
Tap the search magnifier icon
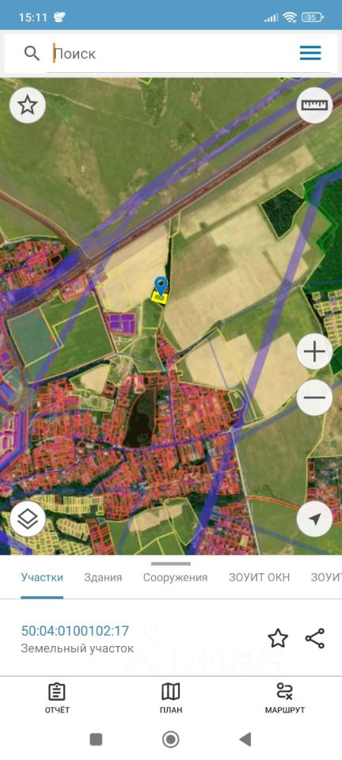click(x=32, y=53)
